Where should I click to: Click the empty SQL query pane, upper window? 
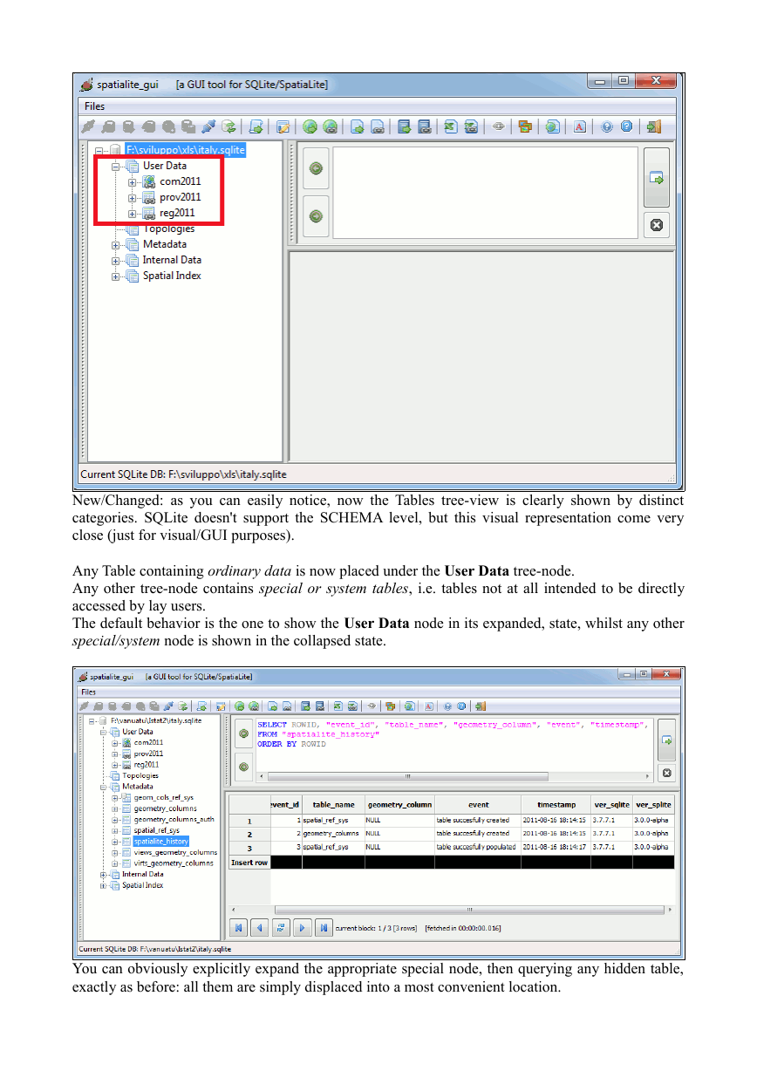click(x=486, y=192)
